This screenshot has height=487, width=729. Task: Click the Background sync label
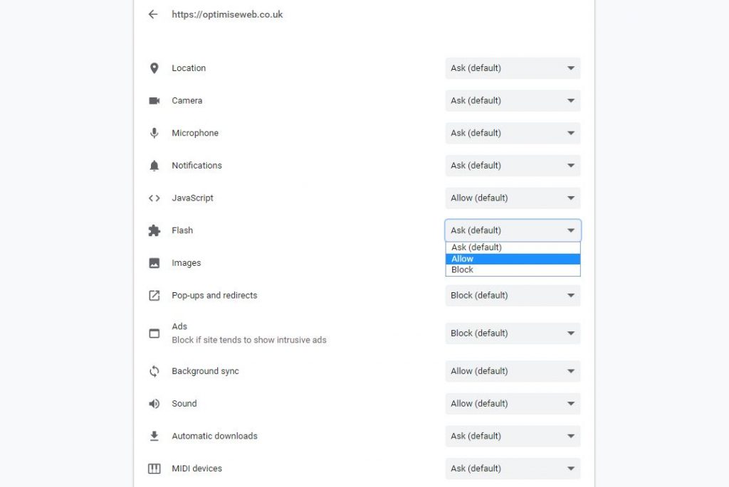[x=206, y=371]
